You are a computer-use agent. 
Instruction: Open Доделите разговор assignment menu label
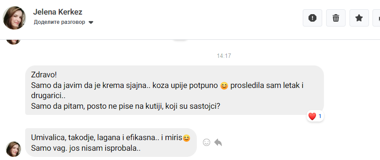(x=60, y=22)
